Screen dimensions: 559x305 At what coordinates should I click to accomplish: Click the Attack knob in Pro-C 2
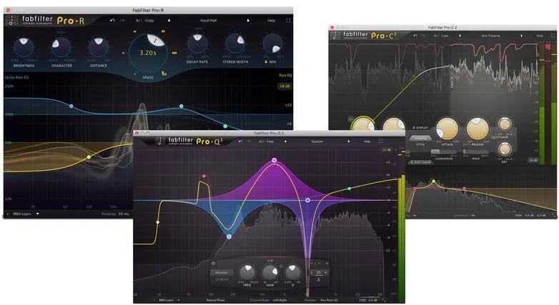[x=447, y=129]
